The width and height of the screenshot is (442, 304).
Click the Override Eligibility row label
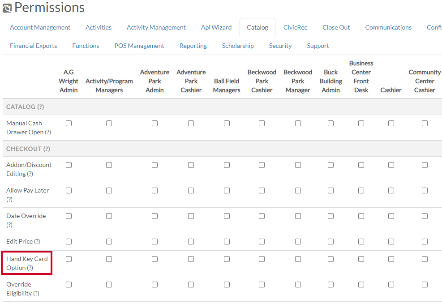tap(22, 289)
